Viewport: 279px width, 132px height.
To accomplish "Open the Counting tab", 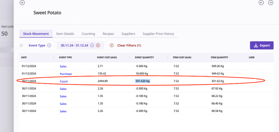I will click(x=88, y=34).
